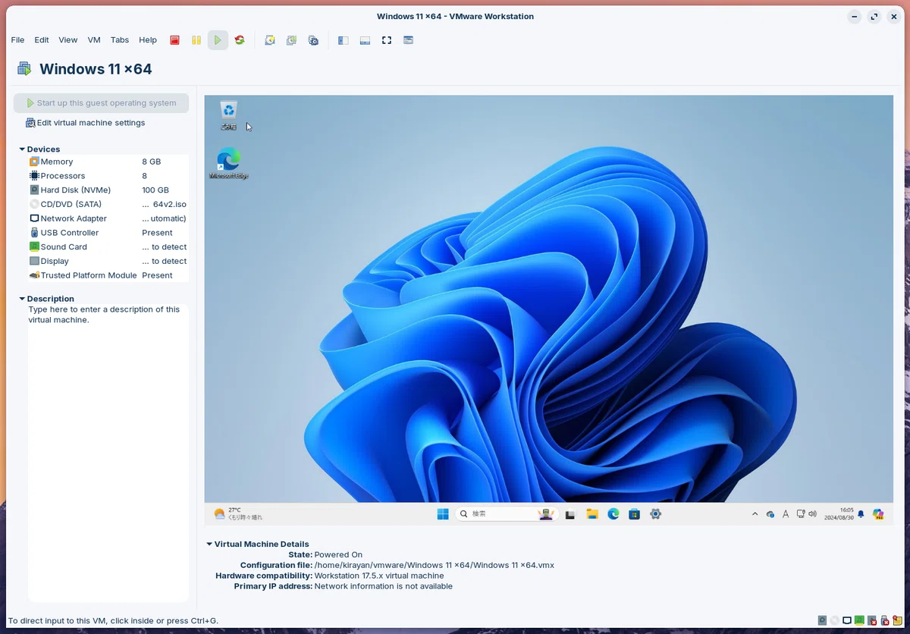Click the Windows 11 x64 VM title icon
The image size is (910, 634).
point(24,69)
